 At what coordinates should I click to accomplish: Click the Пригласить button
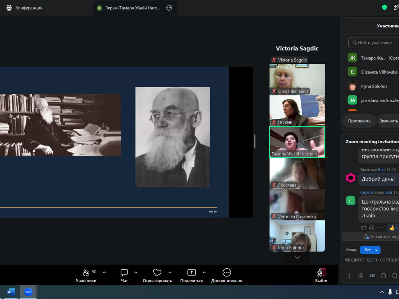tap(359, 121)
